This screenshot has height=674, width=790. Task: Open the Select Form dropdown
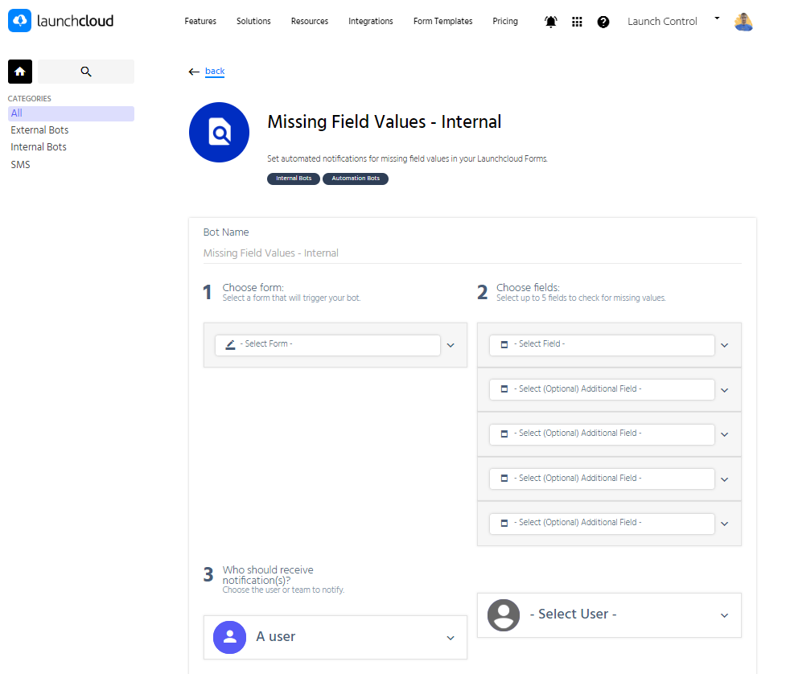(x=335, y=345)
